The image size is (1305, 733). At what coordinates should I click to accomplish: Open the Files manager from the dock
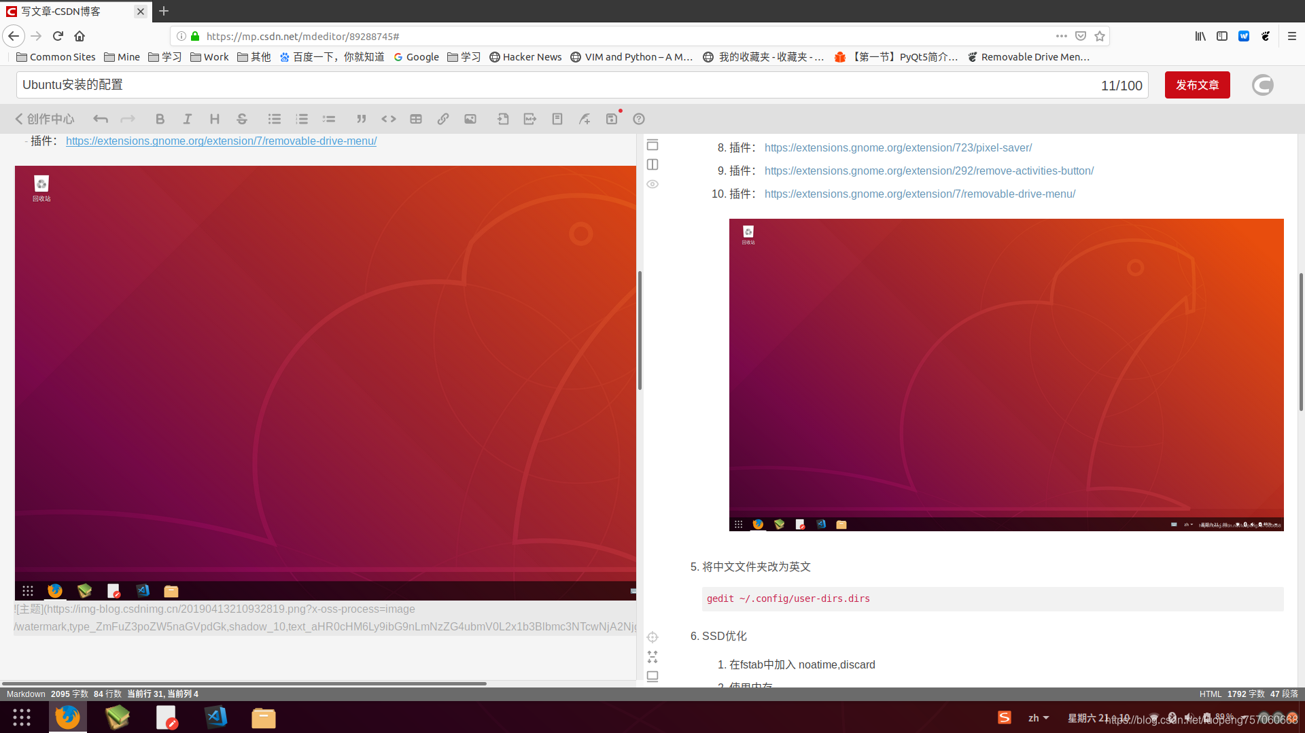(x=264, y=717)
